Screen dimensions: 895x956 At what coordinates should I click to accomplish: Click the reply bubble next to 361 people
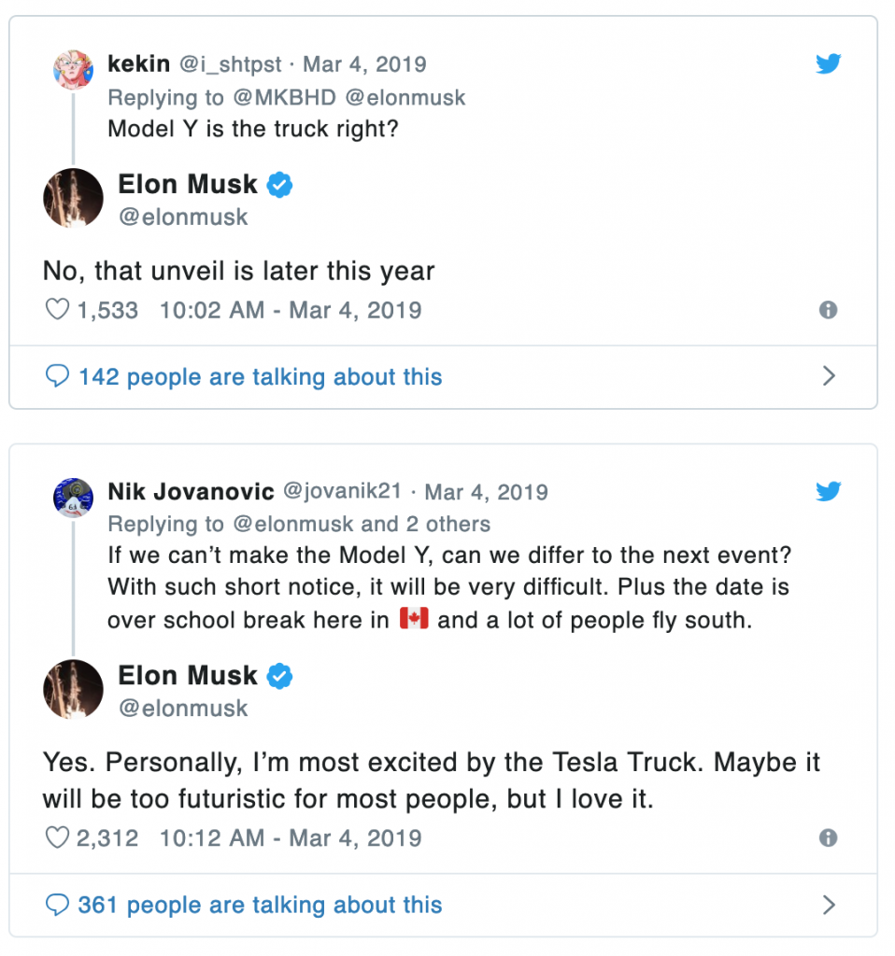pos(58,905)
